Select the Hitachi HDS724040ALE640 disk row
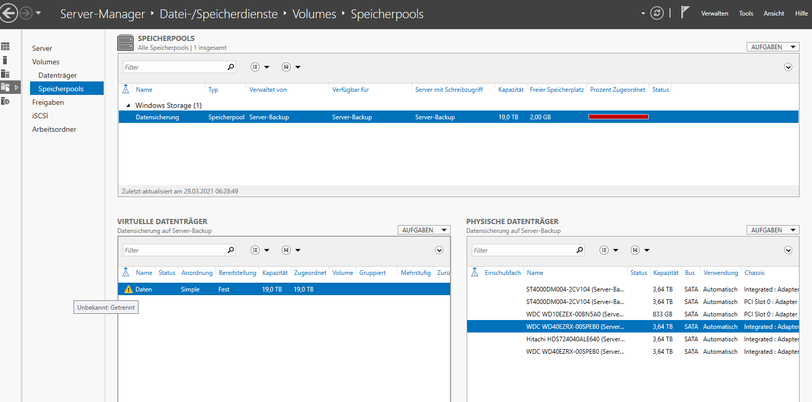Viewport: 812px width, 402px height. click(x=633, y=339)
